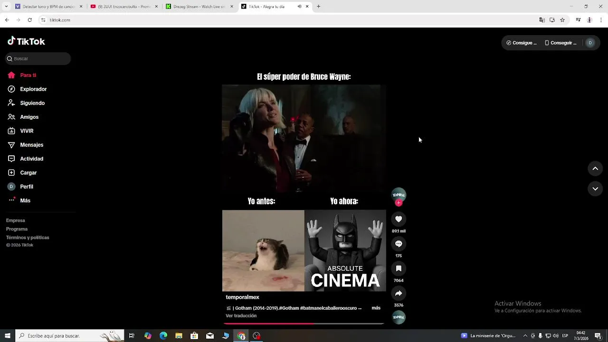Go to previous video with up chevron
Viewport: 608px width, 342px height.
point(595,169)
